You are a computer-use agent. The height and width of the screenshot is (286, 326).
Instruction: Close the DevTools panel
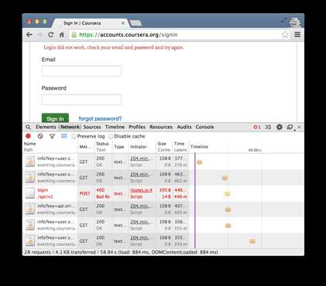point(299,127)
